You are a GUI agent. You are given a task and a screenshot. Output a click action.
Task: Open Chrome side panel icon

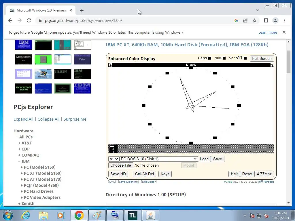click(x=266, y=20)
